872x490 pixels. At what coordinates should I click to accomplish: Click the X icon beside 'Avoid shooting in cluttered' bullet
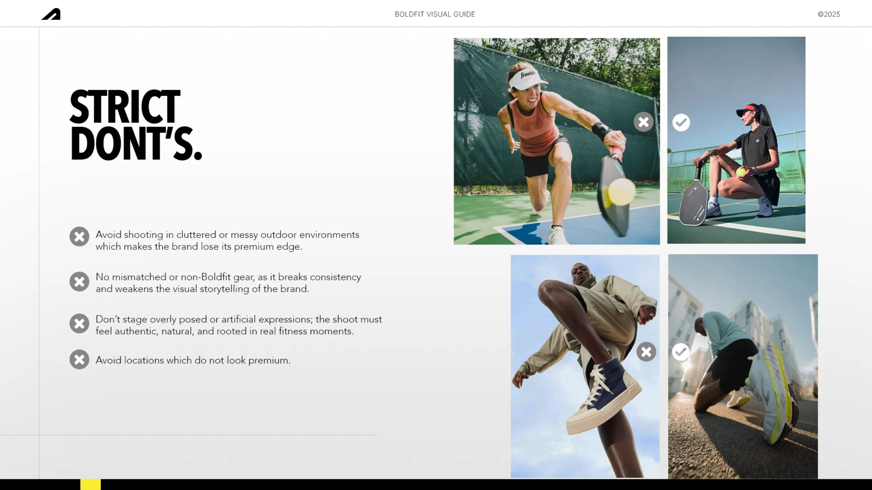point(79,237)
